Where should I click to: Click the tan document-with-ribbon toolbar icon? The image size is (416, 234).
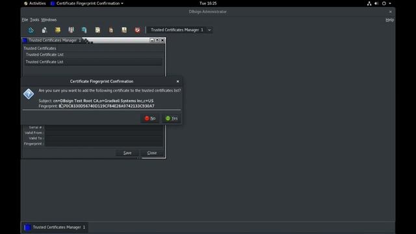pos(124,30)
